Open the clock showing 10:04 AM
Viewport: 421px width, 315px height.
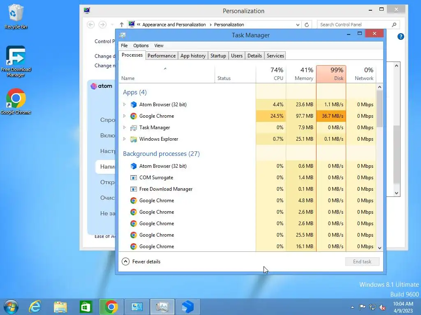coord(403,307)
